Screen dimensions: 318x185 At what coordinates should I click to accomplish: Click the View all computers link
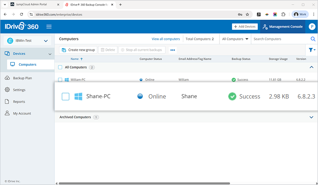[166, 39]
